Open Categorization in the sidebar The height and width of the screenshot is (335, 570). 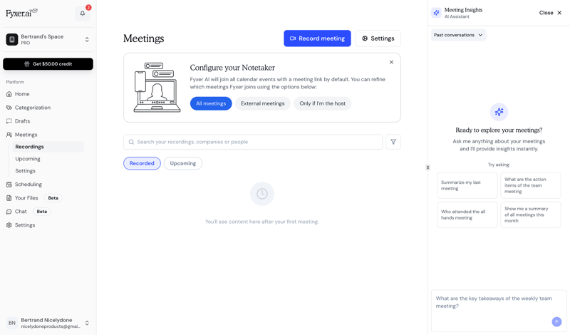click(x=32, y=108)
